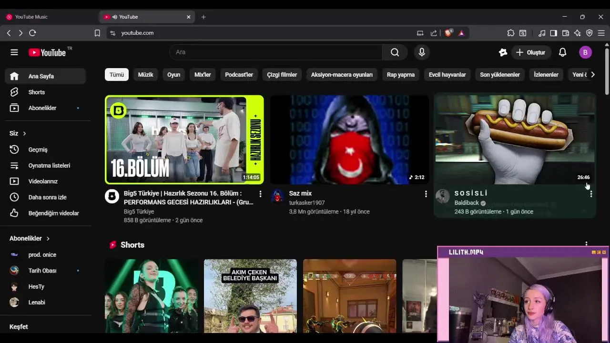Bookmark the page via bookmark icon
The width and height of the screenshot is (610, 343).
(x=97, y=33)
